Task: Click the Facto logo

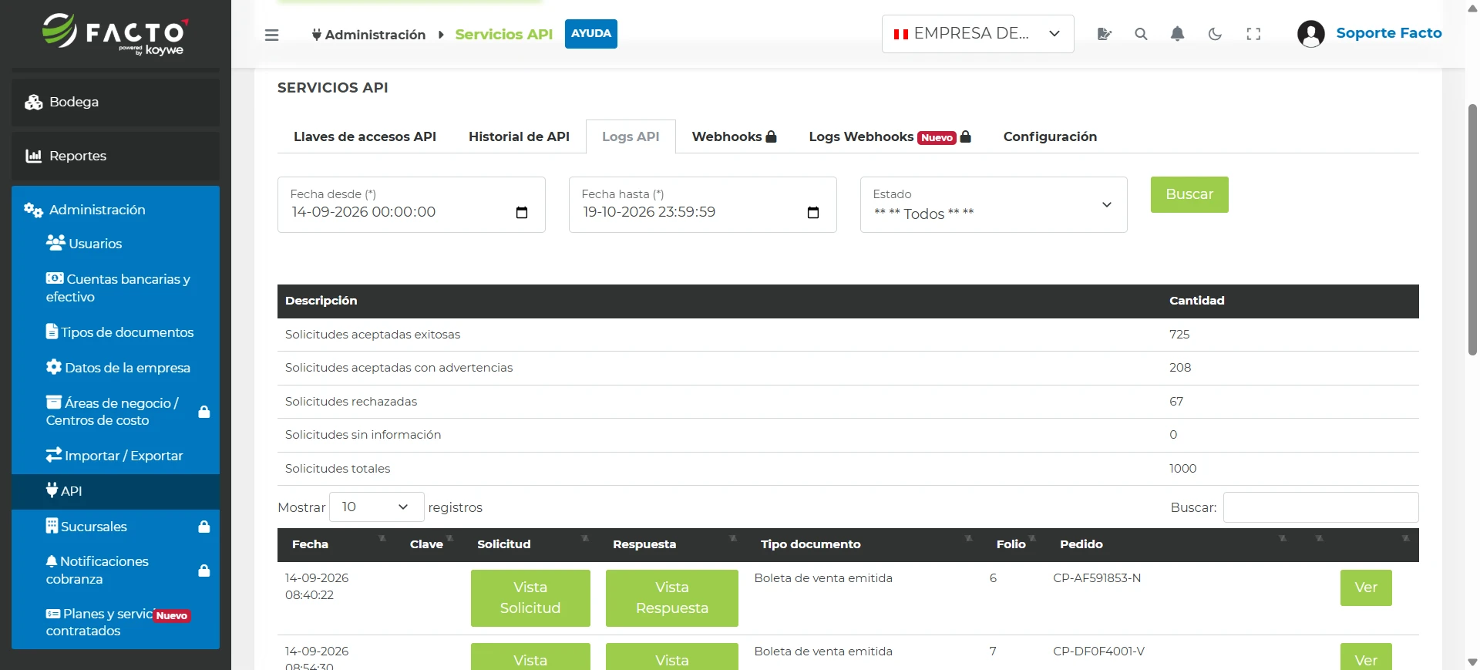Action: pos(116,35)
